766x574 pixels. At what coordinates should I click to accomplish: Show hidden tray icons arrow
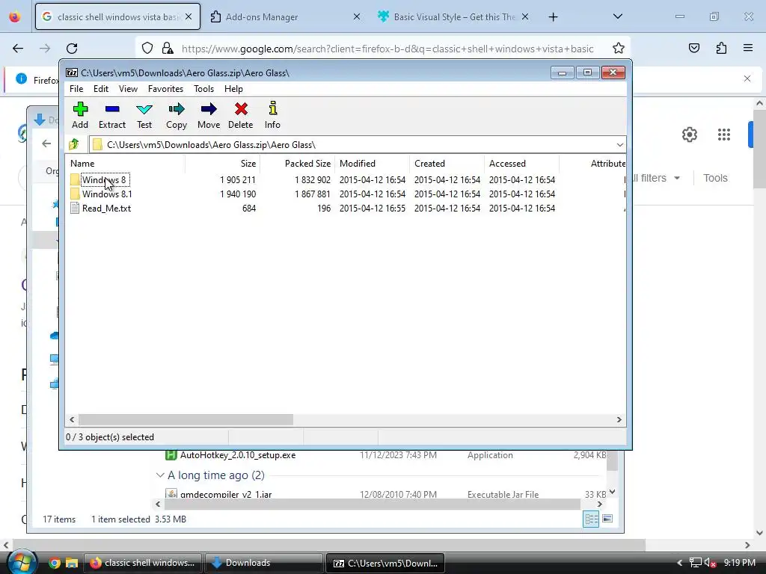[x=679, y=563]
